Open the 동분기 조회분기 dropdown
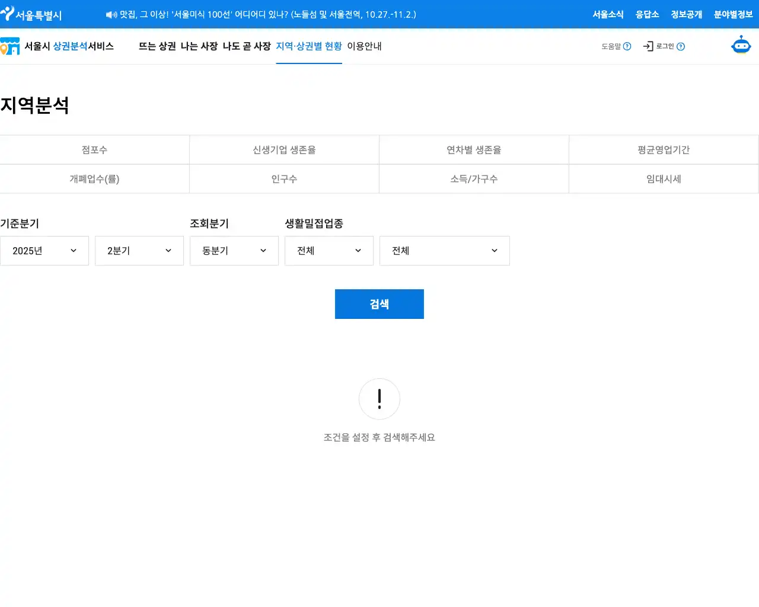 pos(234,251)
